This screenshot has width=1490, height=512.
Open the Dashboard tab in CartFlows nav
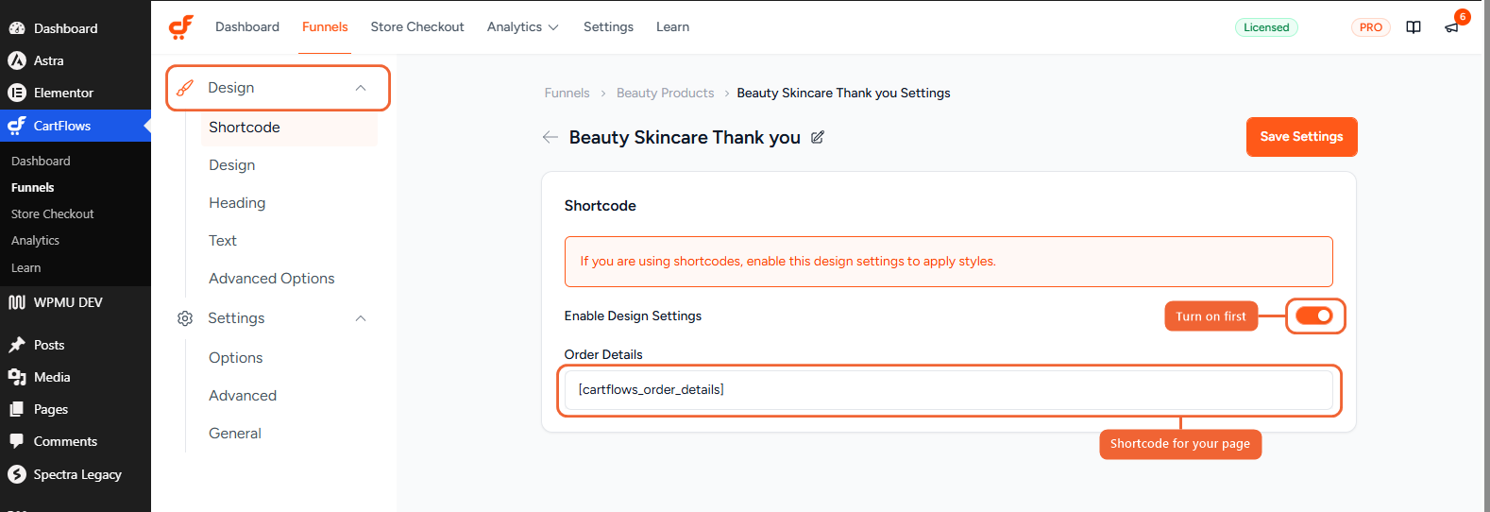(247, 27)
